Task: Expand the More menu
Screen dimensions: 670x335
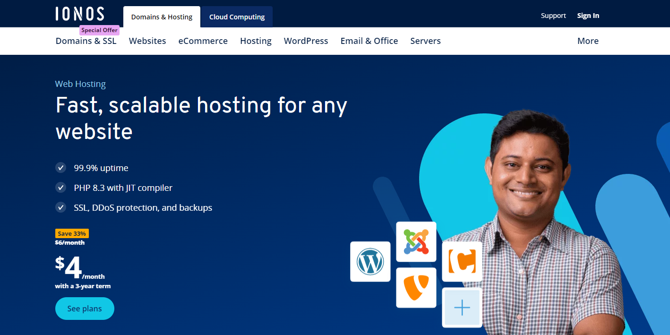Action: [x=588, y=41]
